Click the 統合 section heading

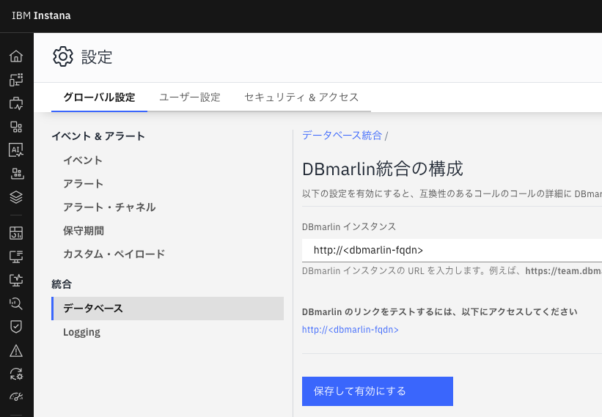coord(62,284)
